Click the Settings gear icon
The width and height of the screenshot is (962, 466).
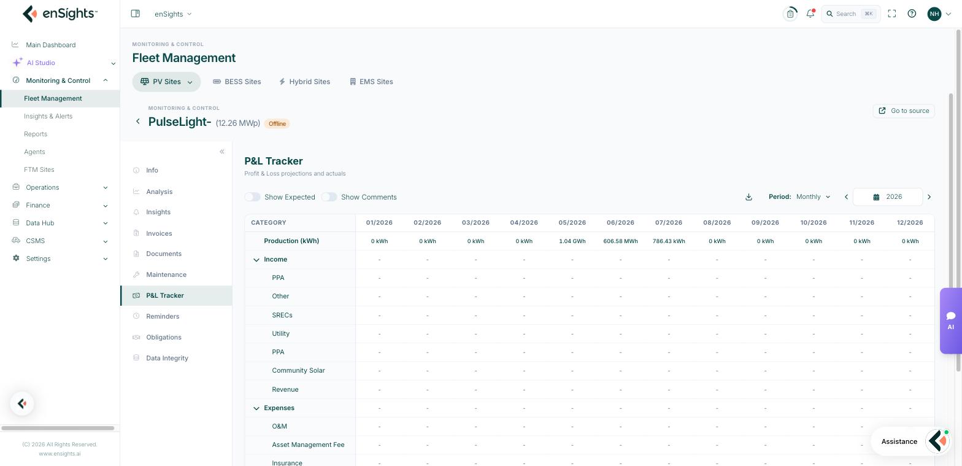(16, 258)
